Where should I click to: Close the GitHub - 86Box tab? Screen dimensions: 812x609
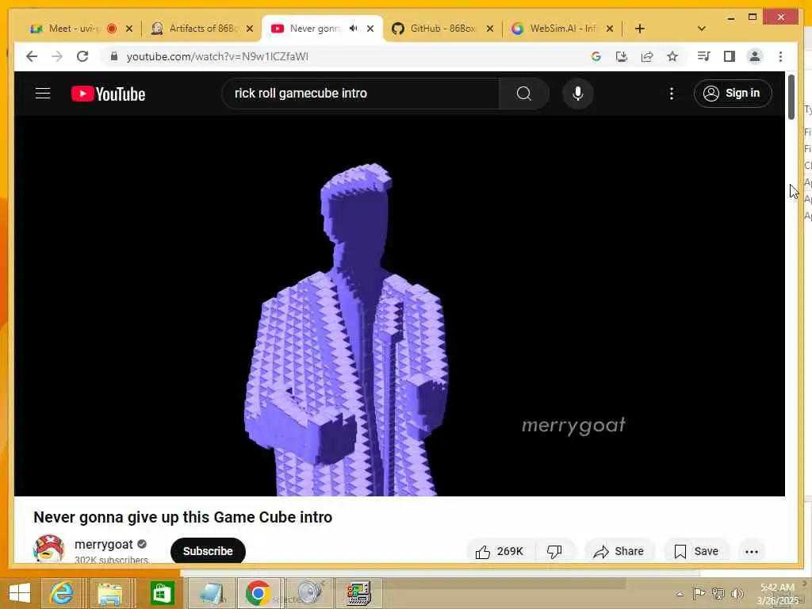[490, 29]
